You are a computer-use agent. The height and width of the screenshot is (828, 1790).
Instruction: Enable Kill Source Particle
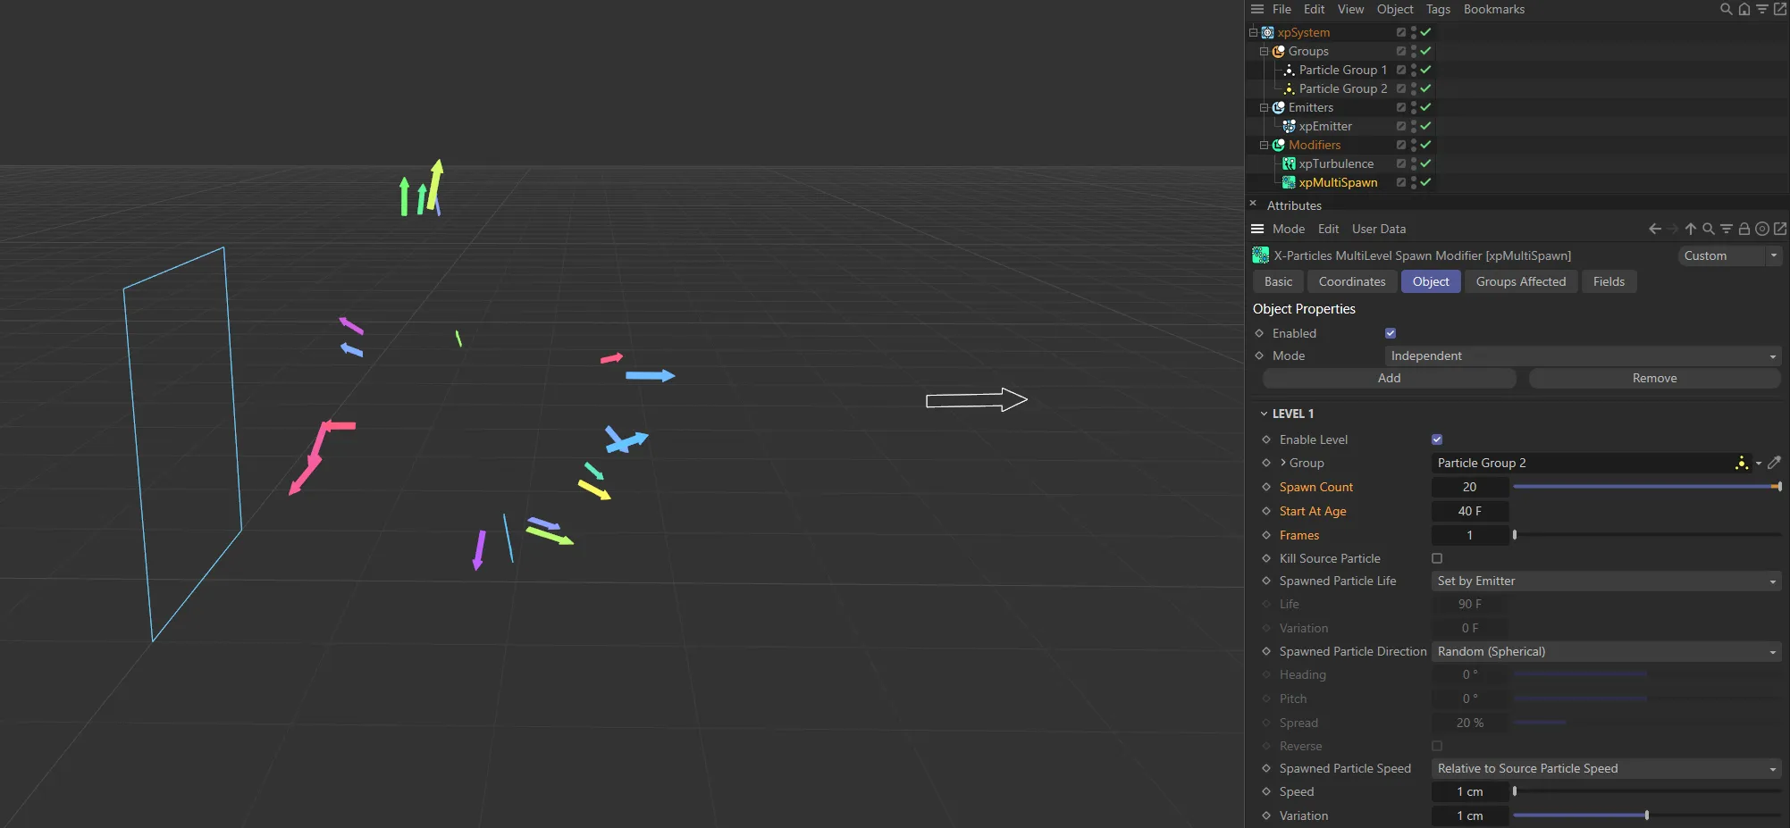click(1437, 558)
